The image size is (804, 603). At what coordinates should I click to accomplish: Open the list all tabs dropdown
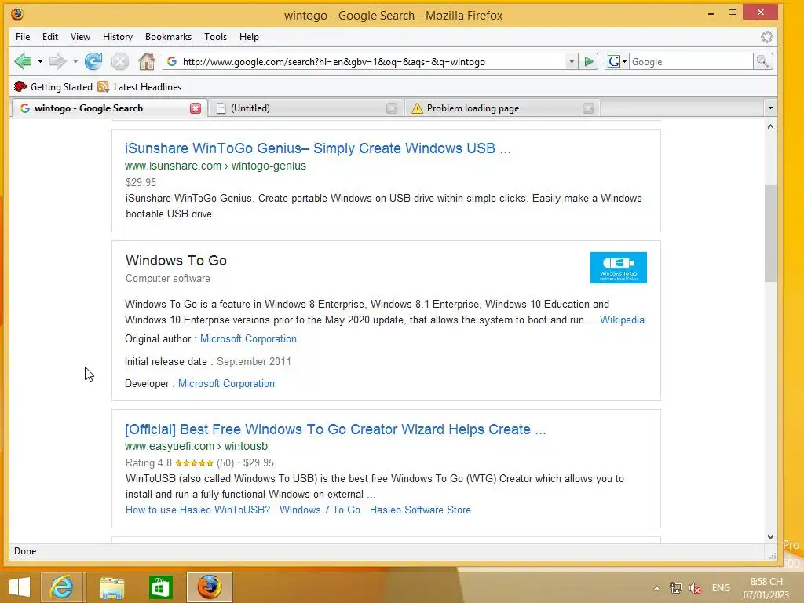(769, 108)
